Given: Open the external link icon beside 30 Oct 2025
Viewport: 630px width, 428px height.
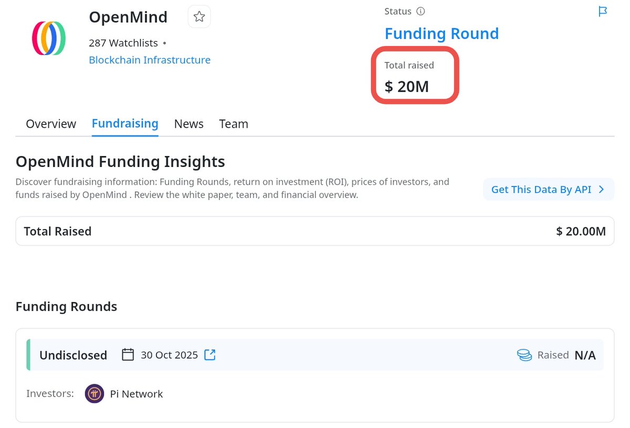Looking at the screenshot, I should pyautogui.click(x=210, y=354).
